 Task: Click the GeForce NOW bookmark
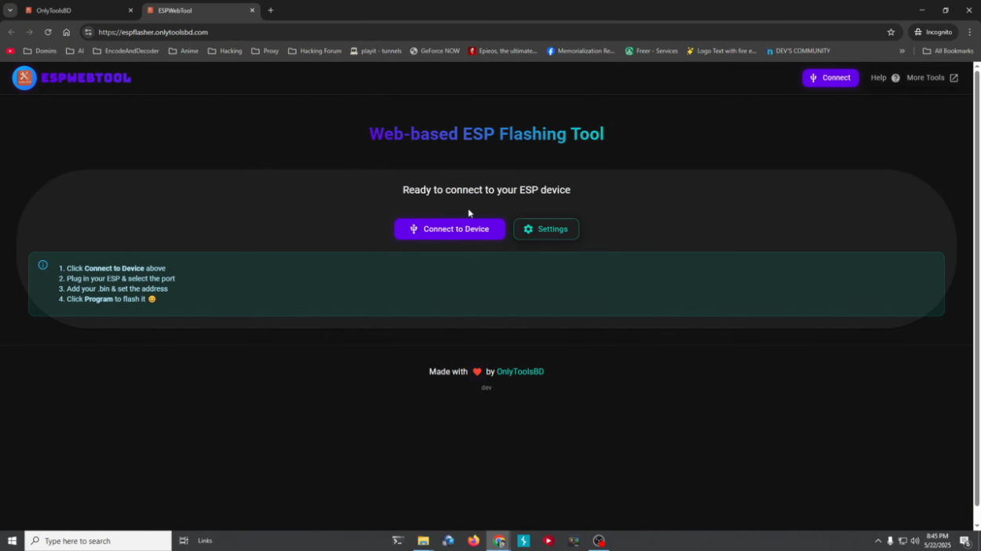(434, 51)
